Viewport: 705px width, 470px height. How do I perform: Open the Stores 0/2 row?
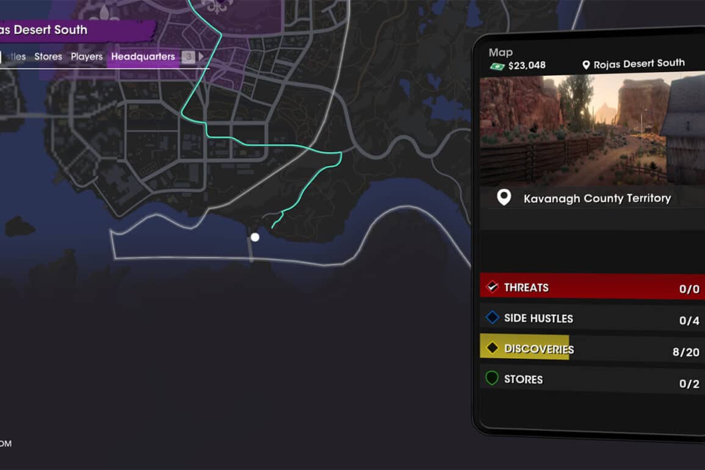coord(592,379)
